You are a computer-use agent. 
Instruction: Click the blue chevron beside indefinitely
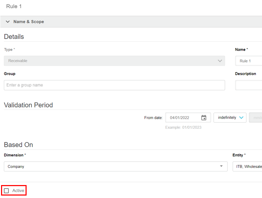point(241,118)
